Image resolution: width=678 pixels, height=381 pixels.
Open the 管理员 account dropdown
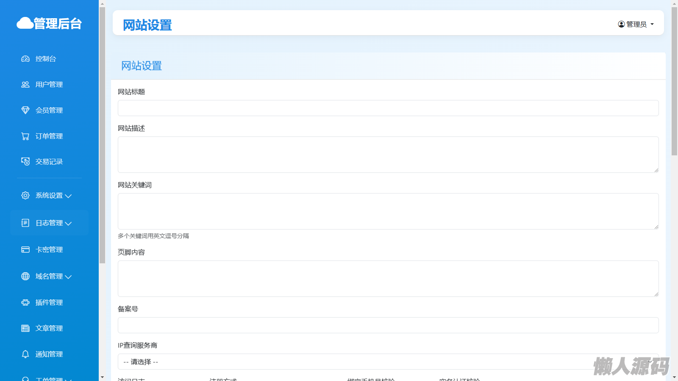point(636,25)
